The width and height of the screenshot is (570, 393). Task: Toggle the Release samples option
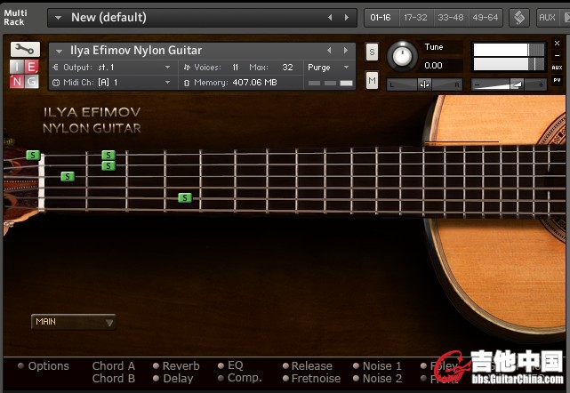tap(308, 365)
